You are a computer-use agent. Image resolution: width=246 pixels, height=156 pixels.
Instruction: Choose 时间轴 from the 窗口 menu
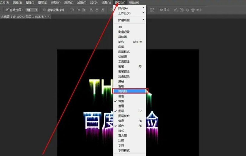(129, 91)
